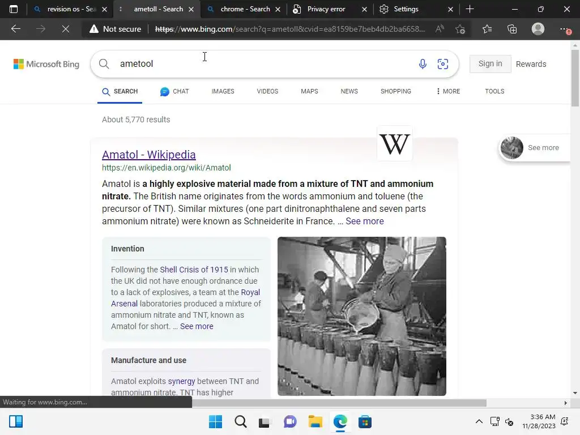
Task: Open the Collections icon
Action: click(512, 29)
